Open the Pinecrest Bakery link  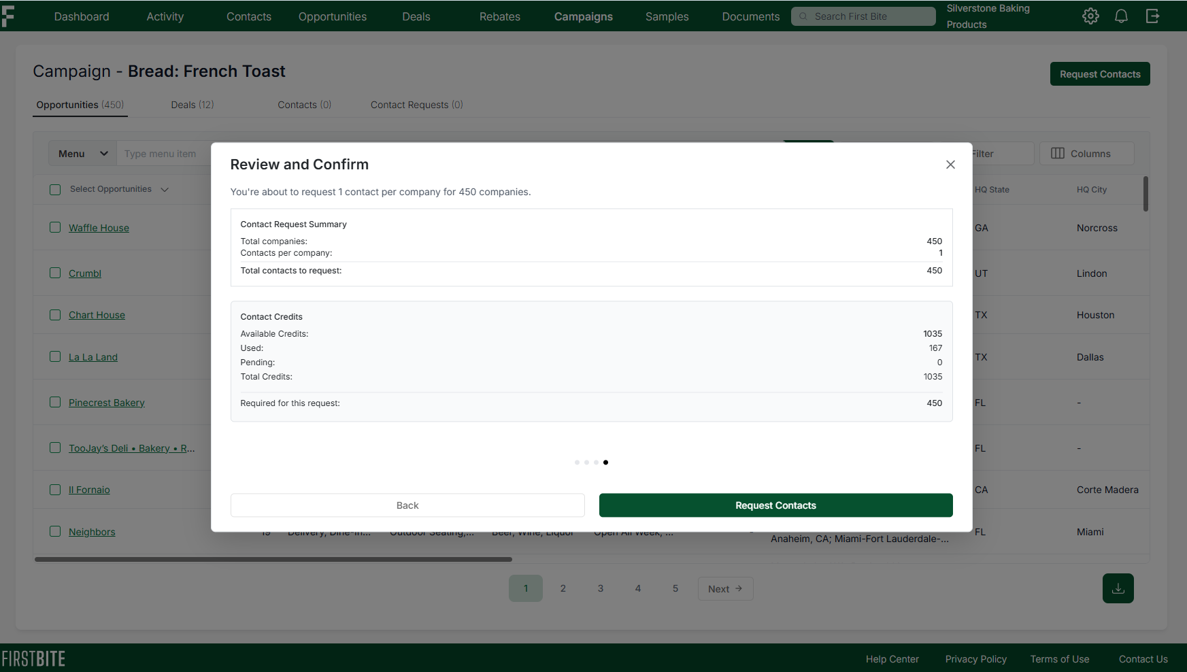tap(107, 403)
